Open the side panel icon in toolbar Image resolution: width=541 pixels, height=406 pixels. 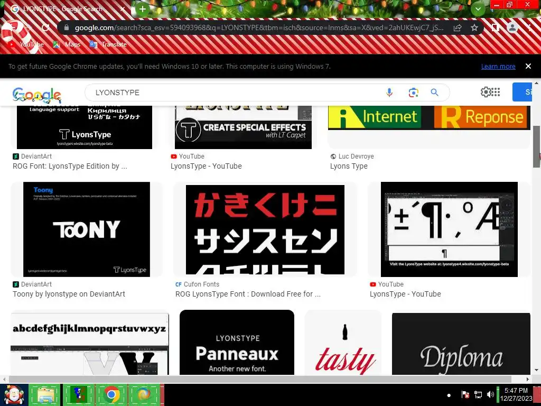click(495, 27)
